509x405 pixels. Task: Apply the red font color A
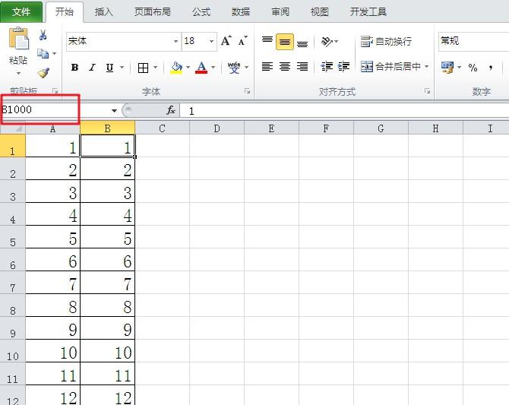(x=201, y=68)
